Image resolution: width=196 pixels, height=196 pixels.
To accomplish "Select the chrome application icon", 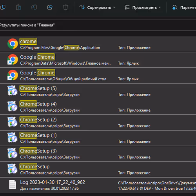I will pyautogui.click(x=13, y=44).
